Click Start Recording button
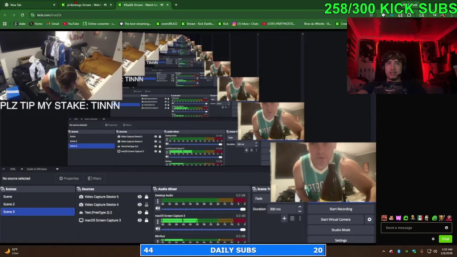This screenshot has height=257, width=457. [341, 209]
